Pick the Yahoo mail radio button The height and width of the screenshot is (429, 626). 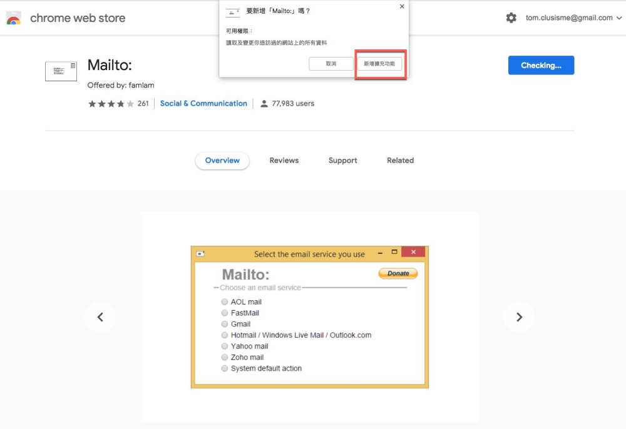[x=225, y=346]
